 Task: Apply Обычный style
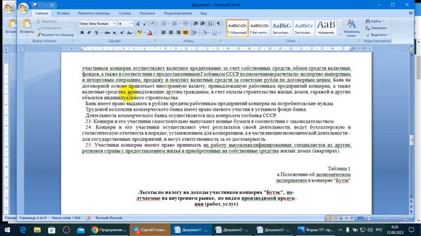pyautogui.click(x=237, y=28)
